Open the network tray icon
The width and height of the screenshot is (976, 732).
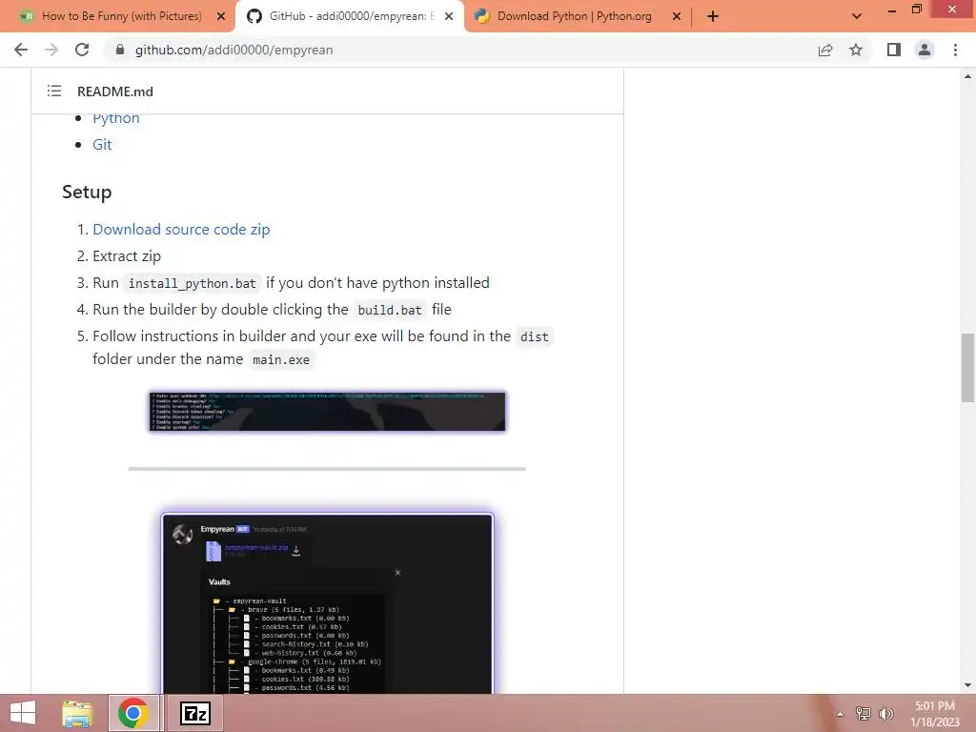[864, 714]
